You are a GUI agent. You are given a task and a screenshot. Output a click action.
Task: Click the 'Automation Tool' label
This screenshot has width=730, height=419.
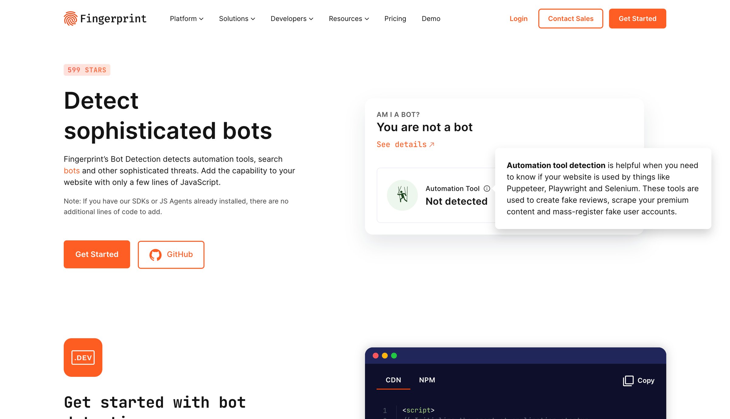(452, 188)
